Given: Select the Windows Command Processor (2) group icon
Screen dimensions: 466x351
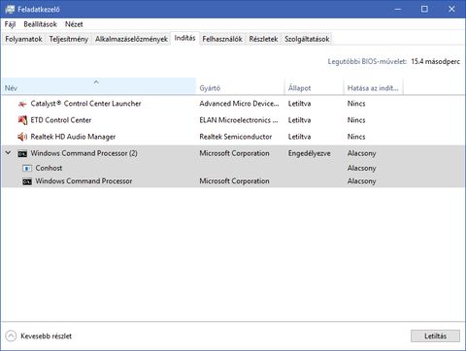Looking at the screenshot, I should [x=22, y=153].
